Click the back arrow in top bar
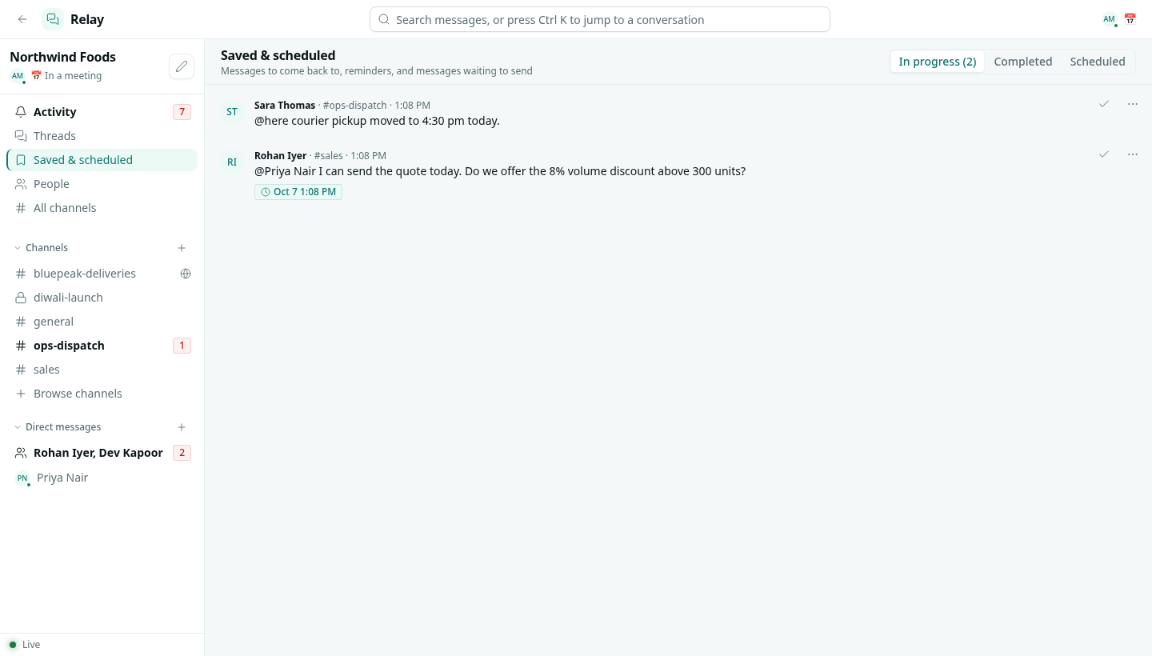The height and width of the screenshot is (656, 1152). (x=22, y=19)
